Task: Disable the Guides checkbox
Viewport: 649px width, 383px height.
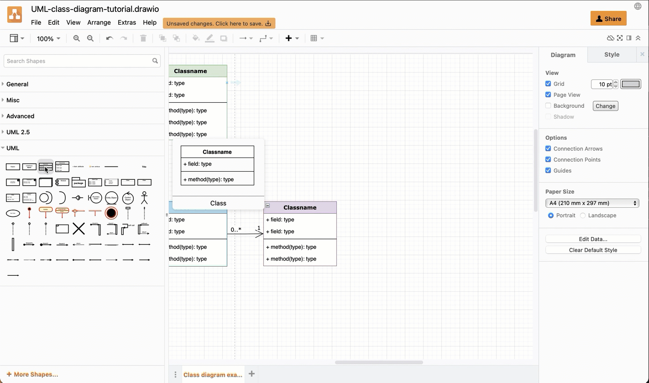Action: 548,170
